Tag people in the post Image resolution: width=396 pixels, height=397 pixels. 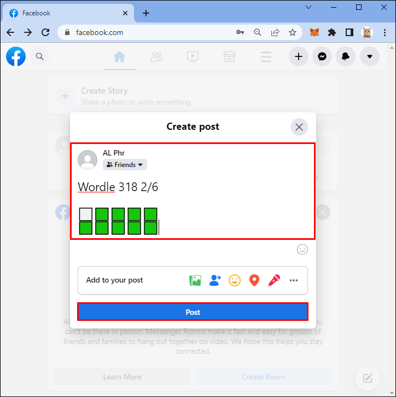point(215,280)
